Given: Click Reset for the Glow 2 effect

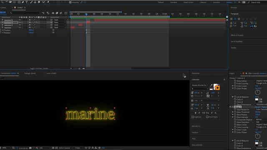Looking at the screenshot, I should click(x=257, y=107).
